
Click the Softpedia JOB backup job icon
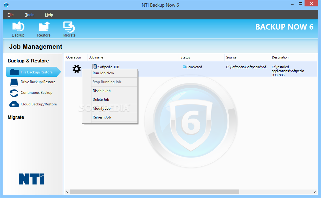click(95, 66)
